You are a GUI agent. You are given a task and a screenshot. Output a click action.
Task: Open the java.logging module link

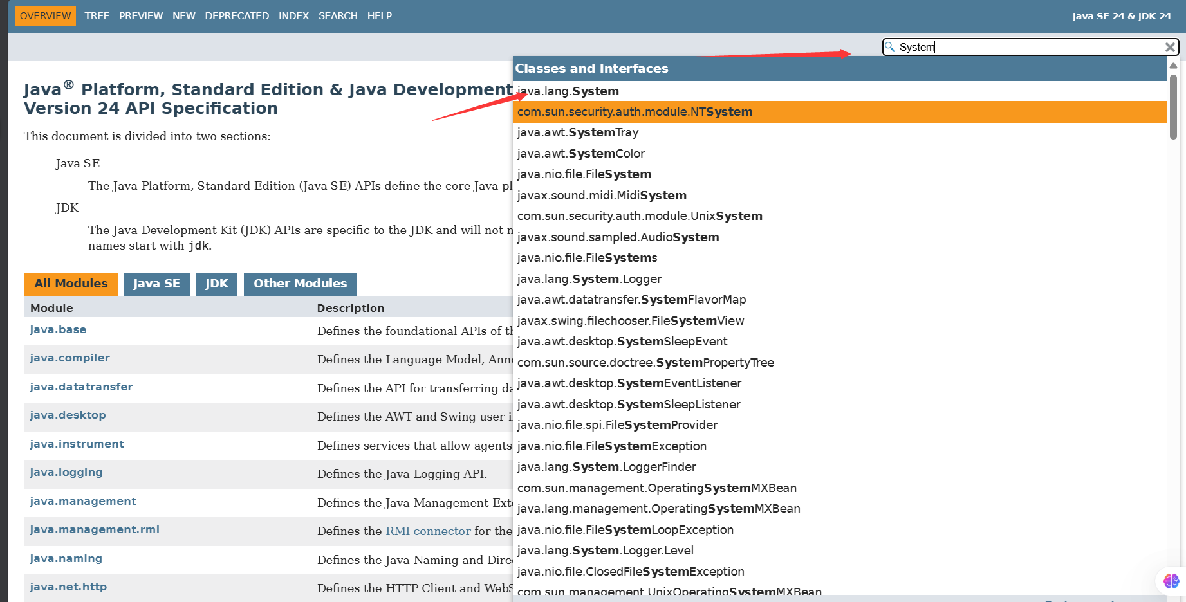click(66, 473)
